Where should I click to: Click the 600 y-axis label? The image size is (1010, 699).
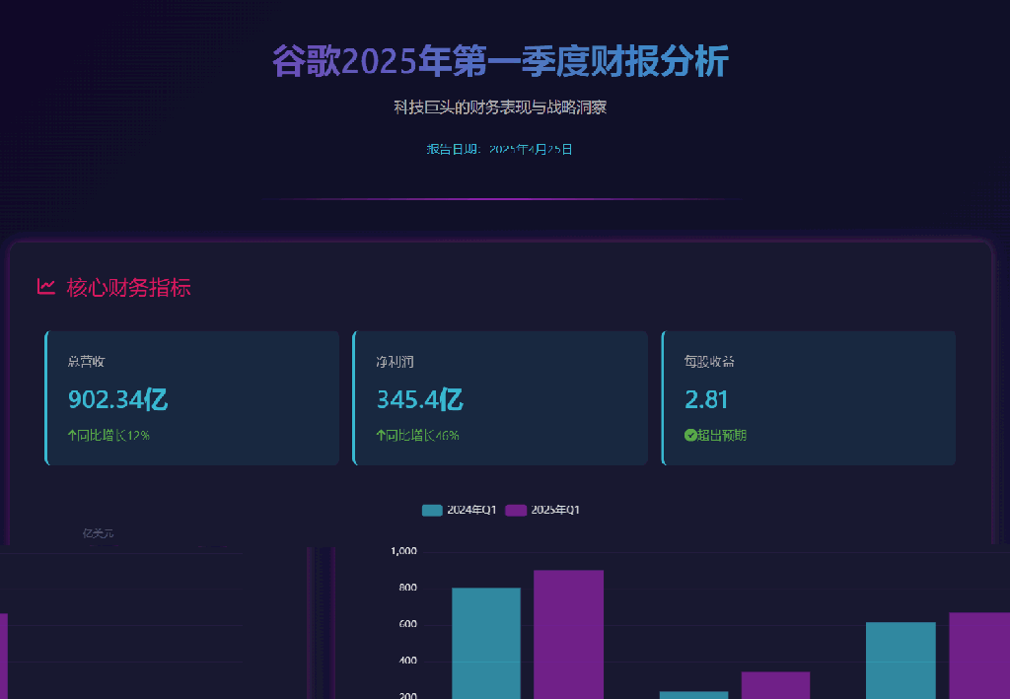407,624
